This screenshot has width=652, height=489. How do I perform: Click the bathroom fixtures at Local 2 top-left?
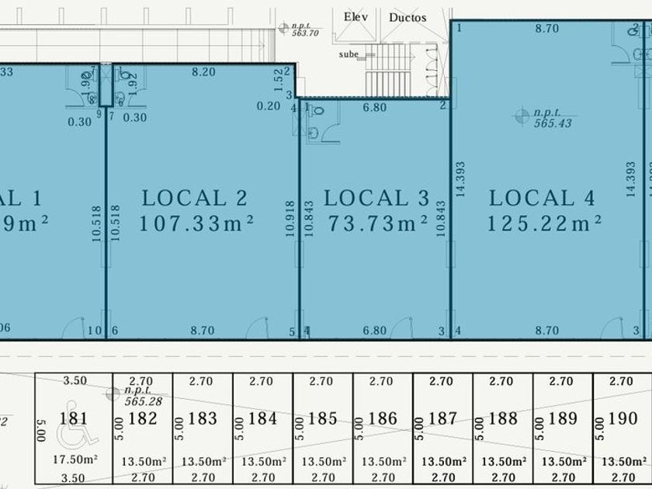[x=123, y=85]
